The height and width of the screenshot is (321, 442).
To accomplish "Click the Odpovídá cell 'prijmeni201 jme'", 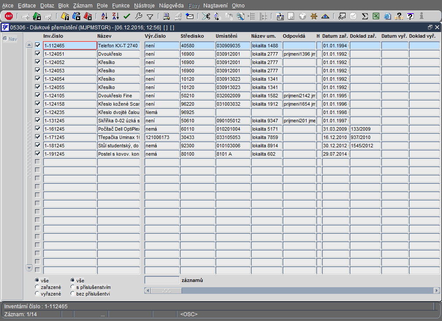I will 299,121.
